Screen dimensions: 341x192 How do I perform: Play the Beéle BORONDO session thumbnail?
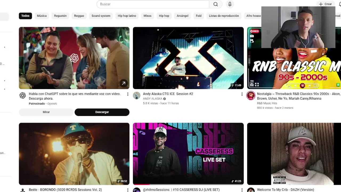[x=74, y=154]
